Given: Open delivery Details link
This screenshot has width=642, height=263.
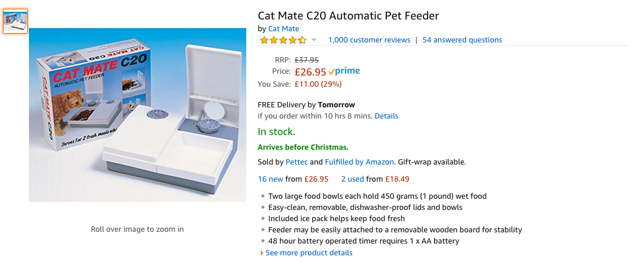Looking at the screenshot, I should coord(386,116).
